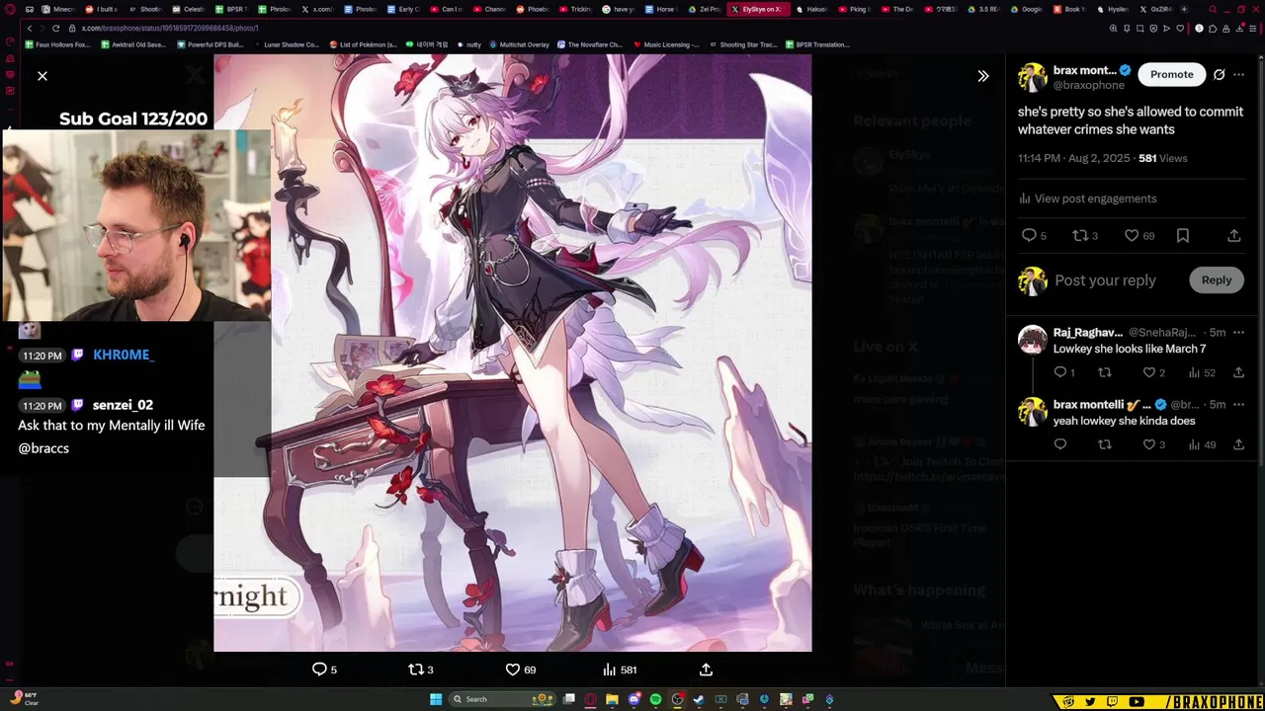Open more menu on brax montelli's reply
This screenshot has height=711, width=1265.
(1239, 405)
